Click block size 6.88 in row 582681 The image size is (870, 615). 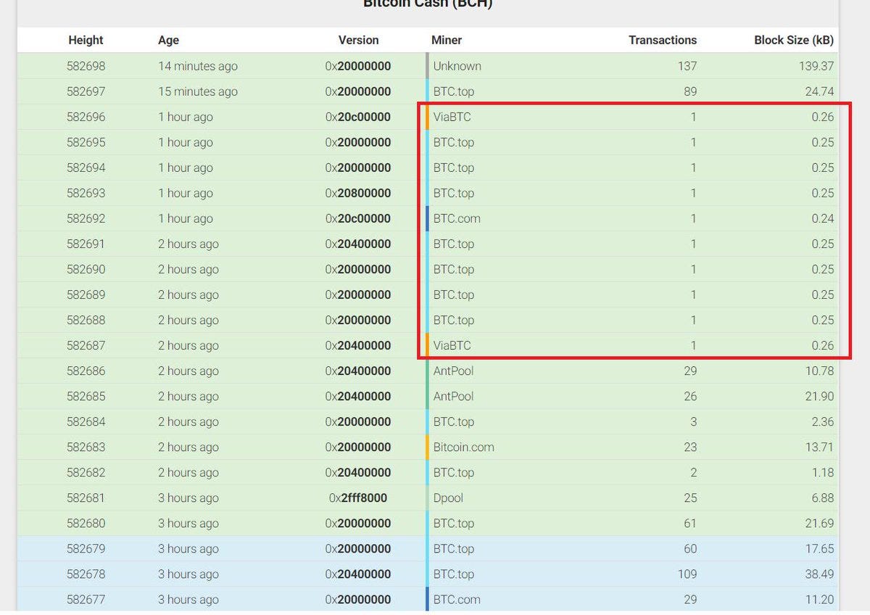(x=823, y=498)
